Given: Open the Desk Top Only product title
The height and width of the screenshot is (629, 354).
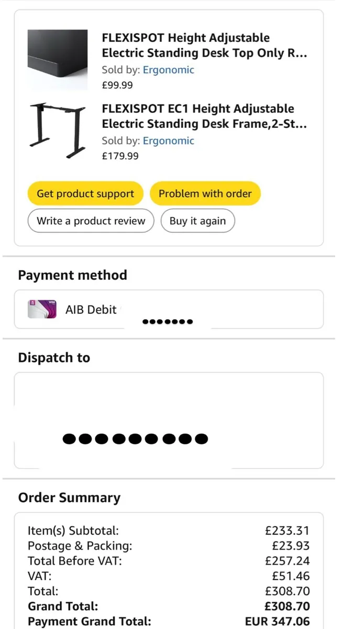Looking at the screenshot, I should pyautogui.click(x=204, y=46).
